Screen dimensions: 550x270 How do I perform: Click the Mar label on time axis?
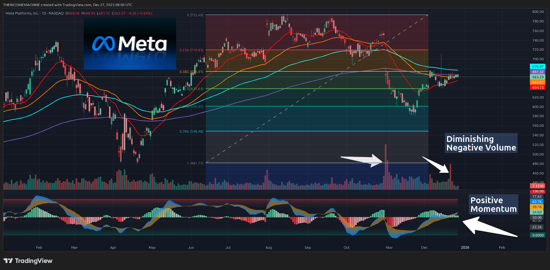[74, 247]
